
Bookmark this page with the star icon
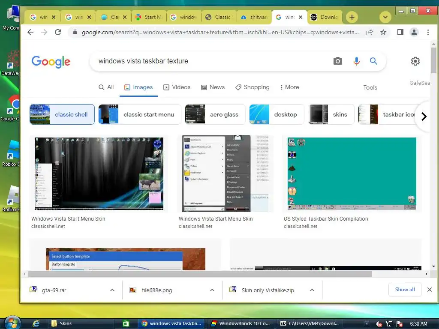click(x=383, y=32)
